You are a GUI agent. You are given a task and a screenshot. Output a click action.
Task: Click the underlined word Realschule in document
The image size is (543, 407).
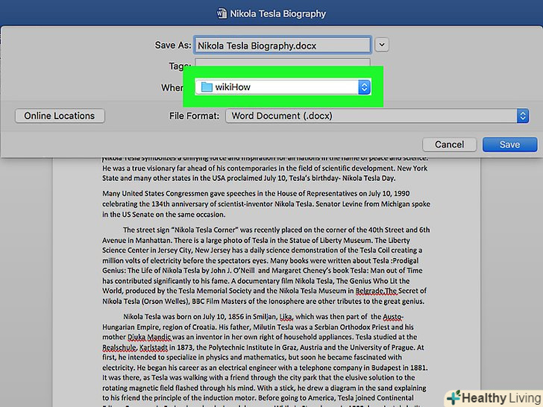pos(119,347)
